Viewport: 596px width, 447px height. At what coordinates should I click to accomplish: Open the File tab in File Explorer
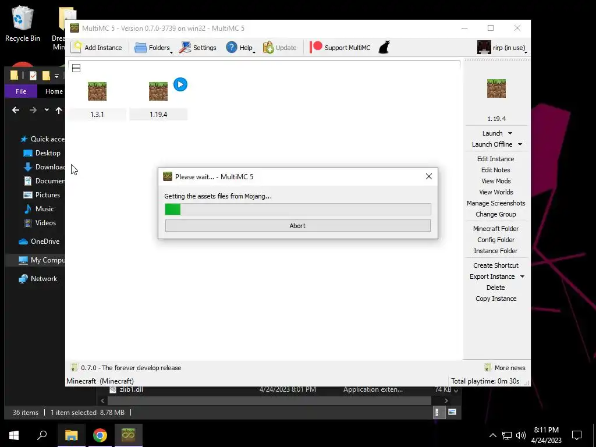click(x=21, y=91)
